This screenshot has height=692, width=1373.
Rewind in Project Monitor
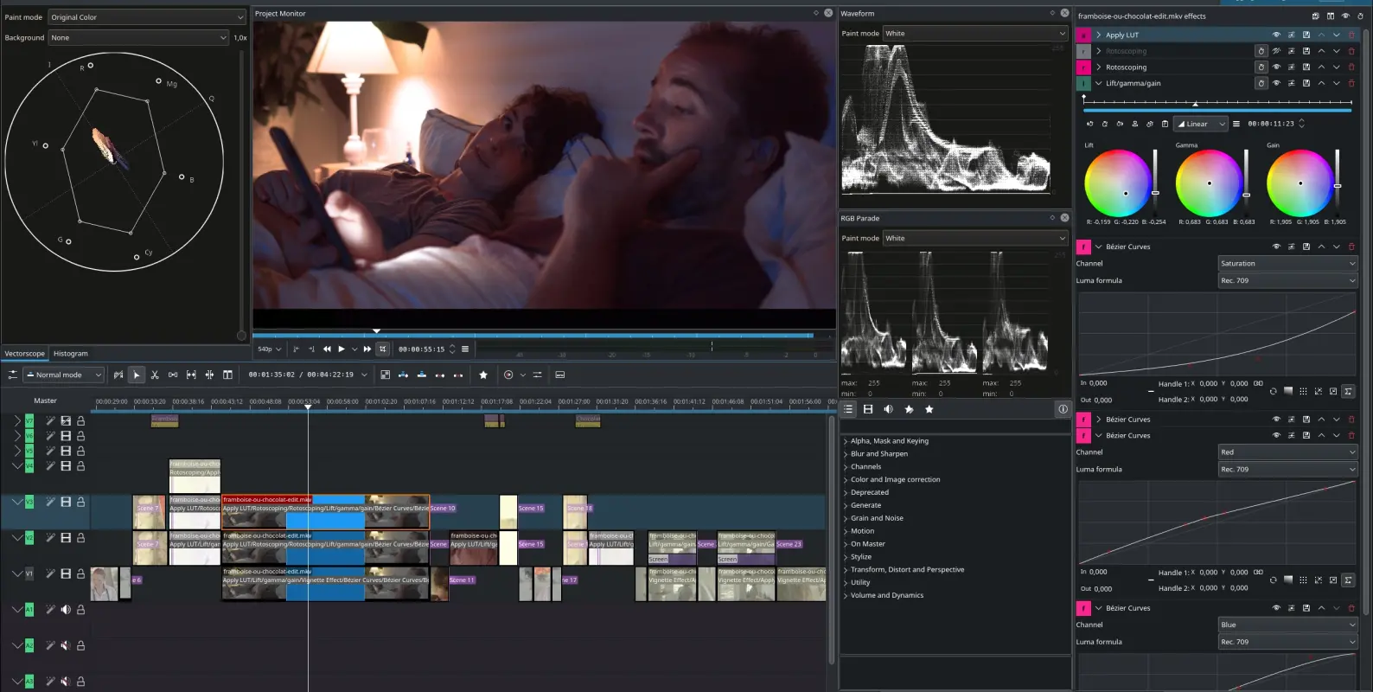327,349
